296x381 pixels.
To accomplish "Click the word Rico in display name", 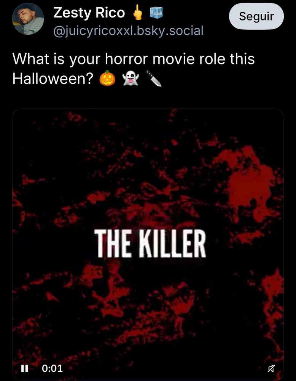I will point(110,13).
